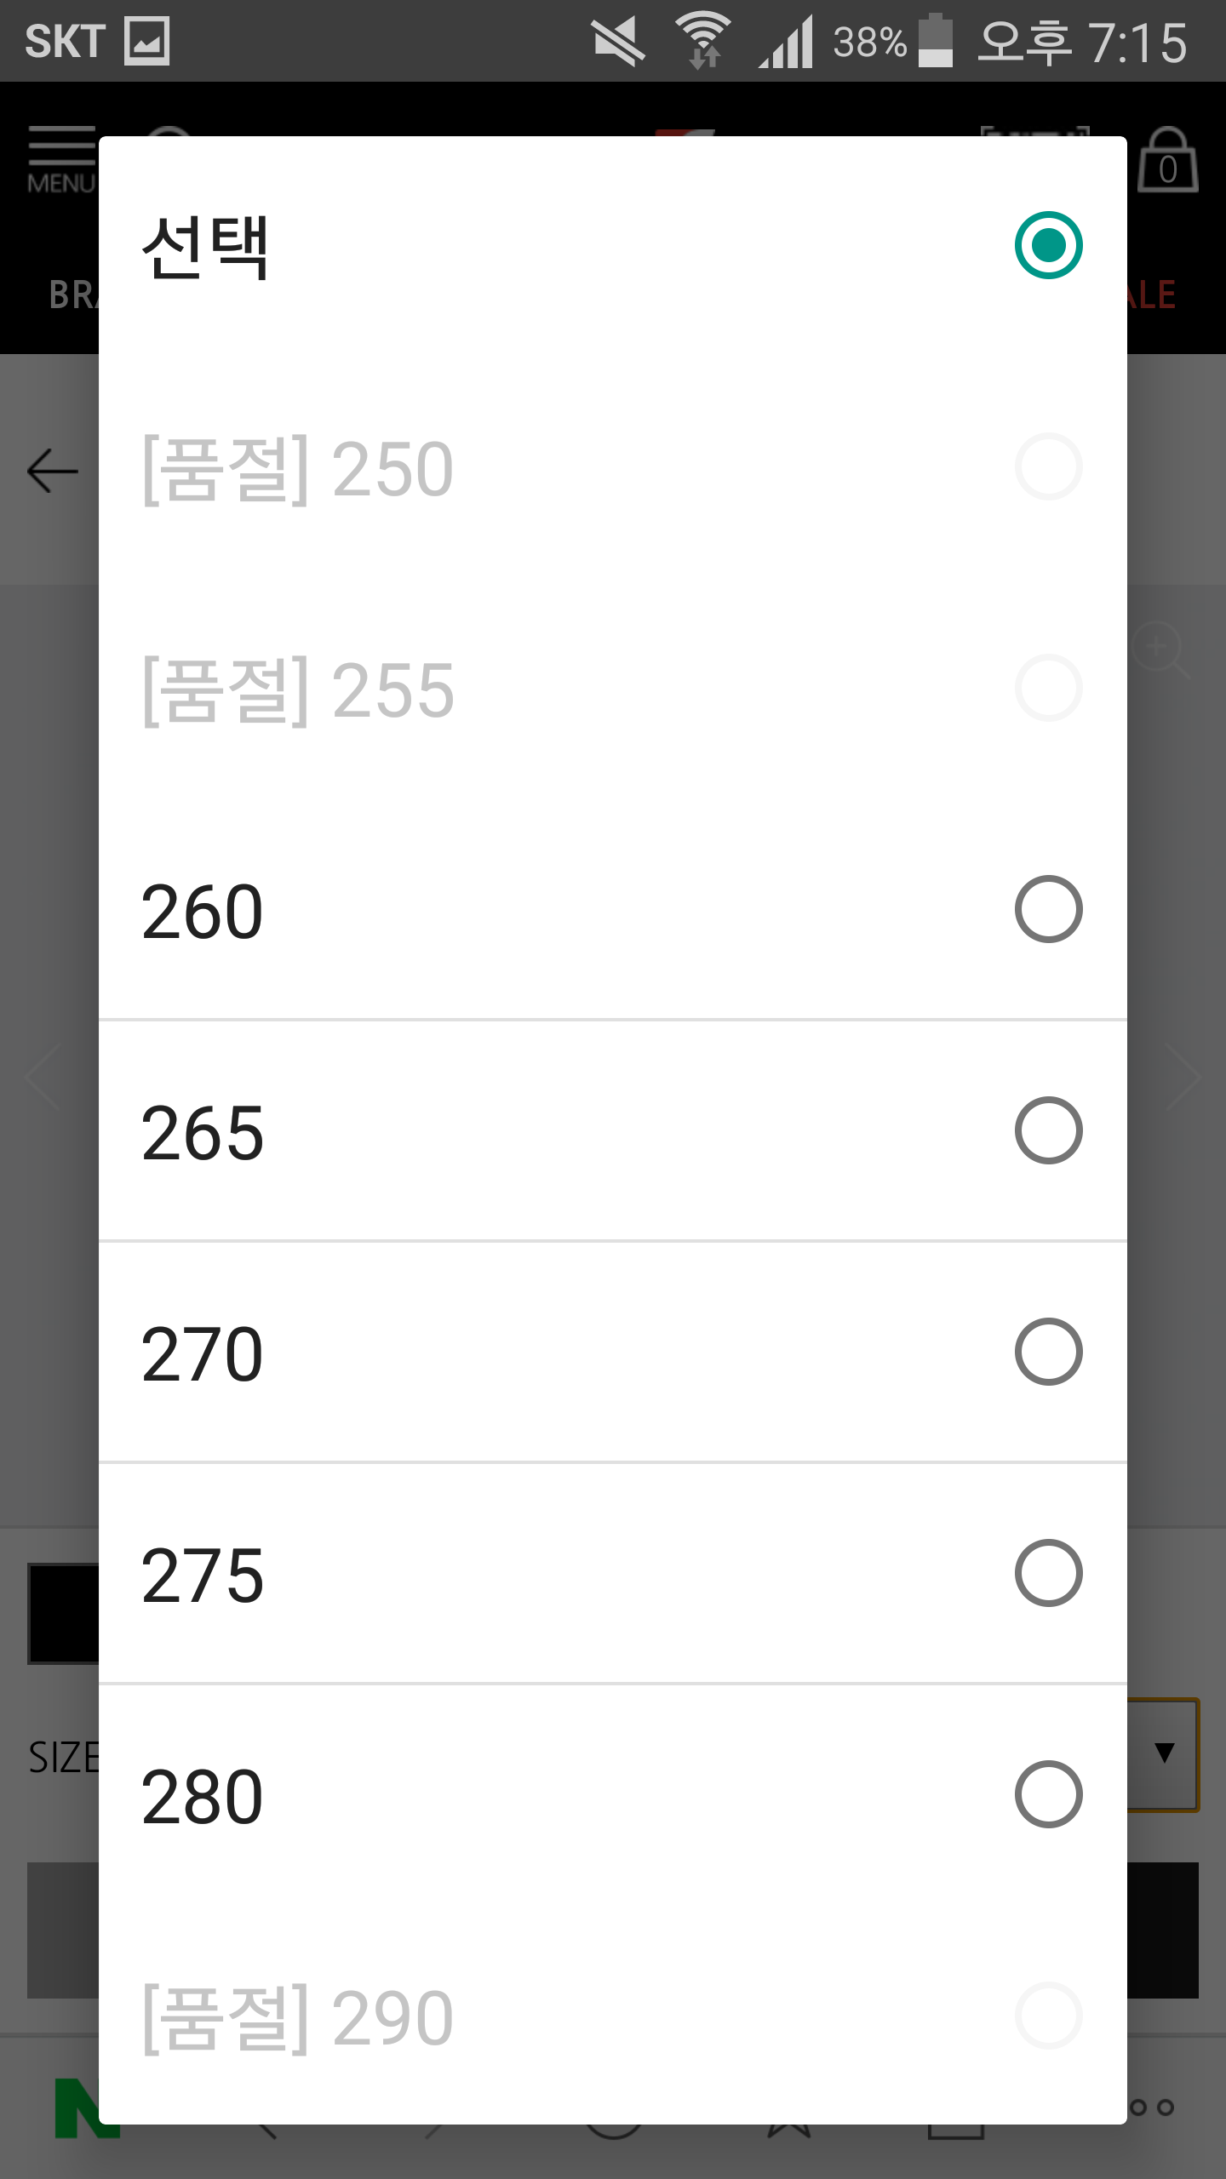1226x2179 pixels.
Task: Select the 265 size radio button
Action: [x=1048, y=1130]
